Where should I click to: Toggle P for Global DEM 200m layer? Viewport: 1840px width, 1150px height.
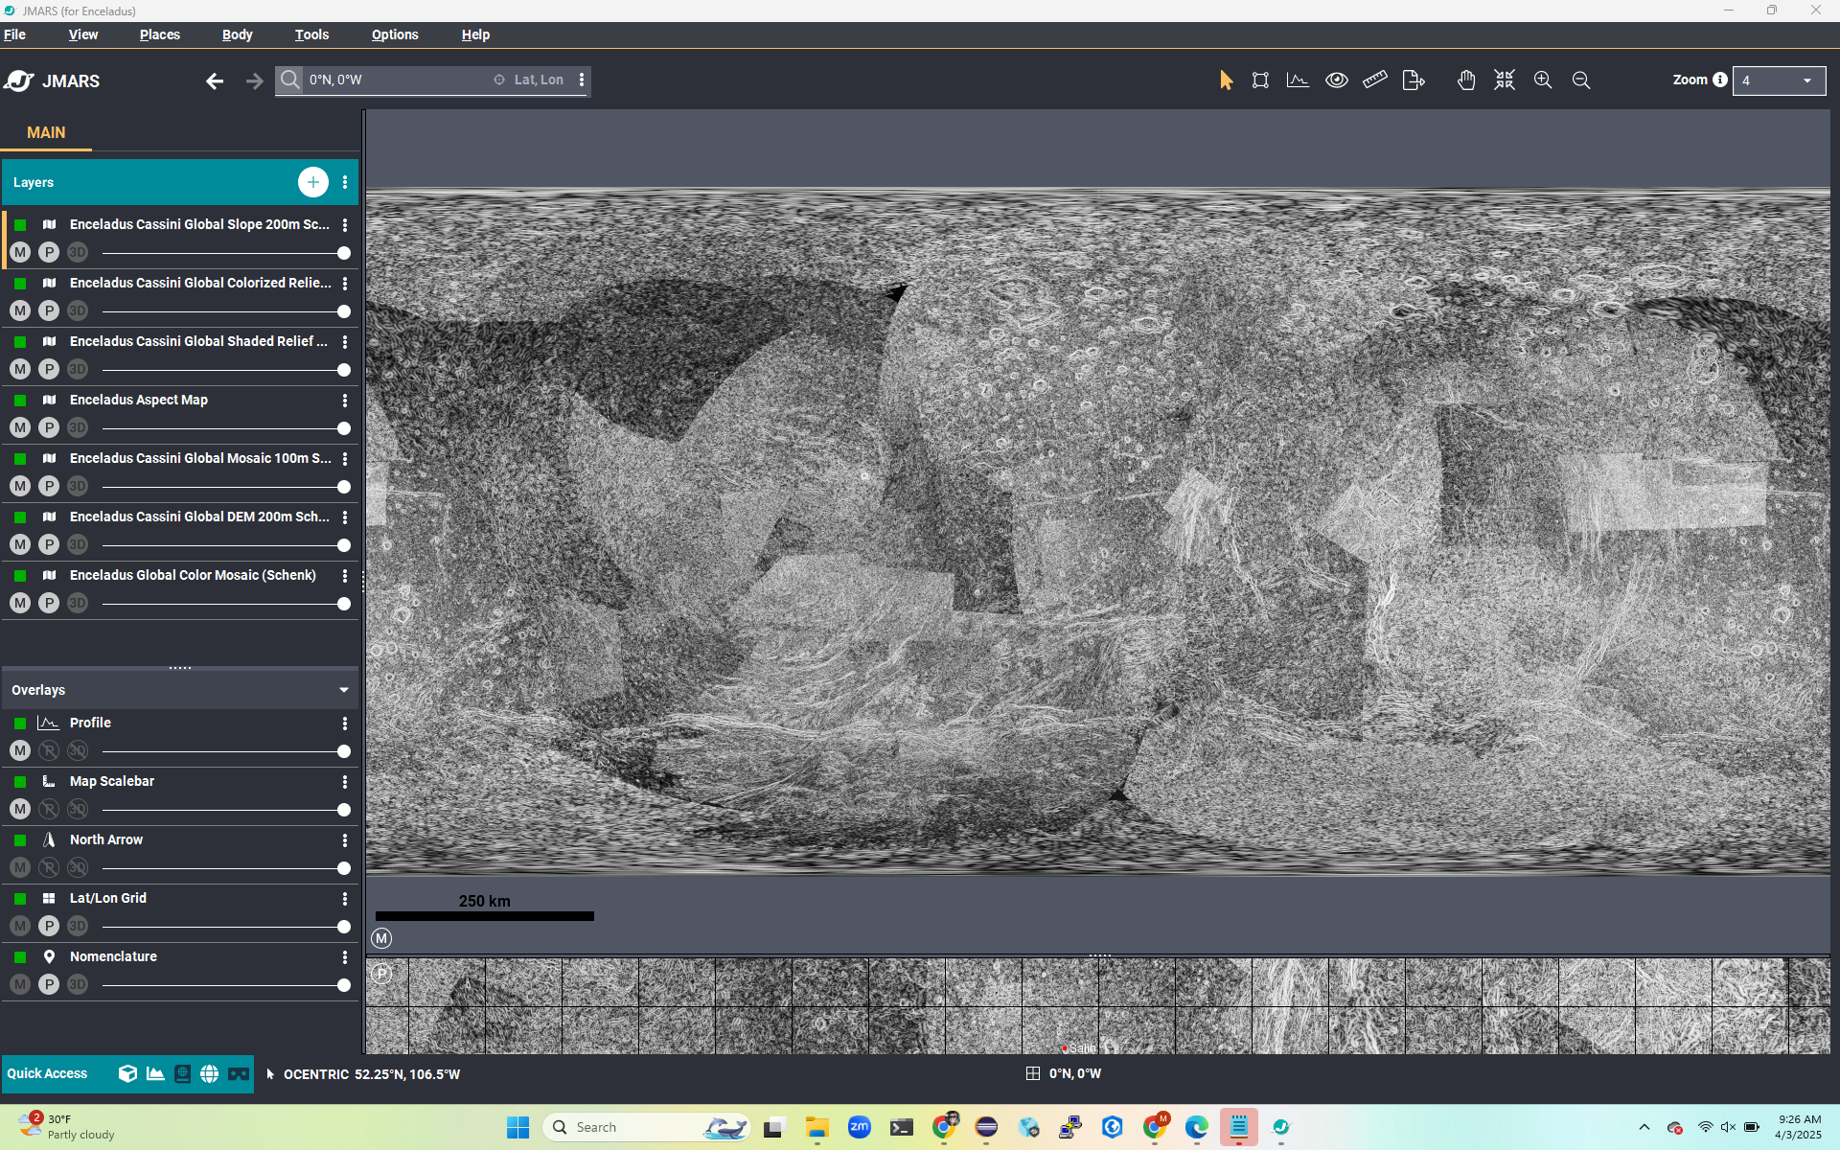tap(49, 544)
